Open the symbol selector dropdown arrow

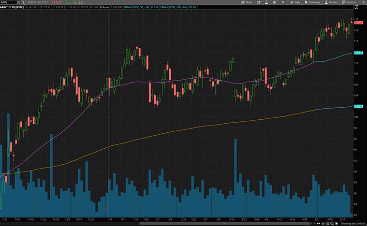point(18,2)
